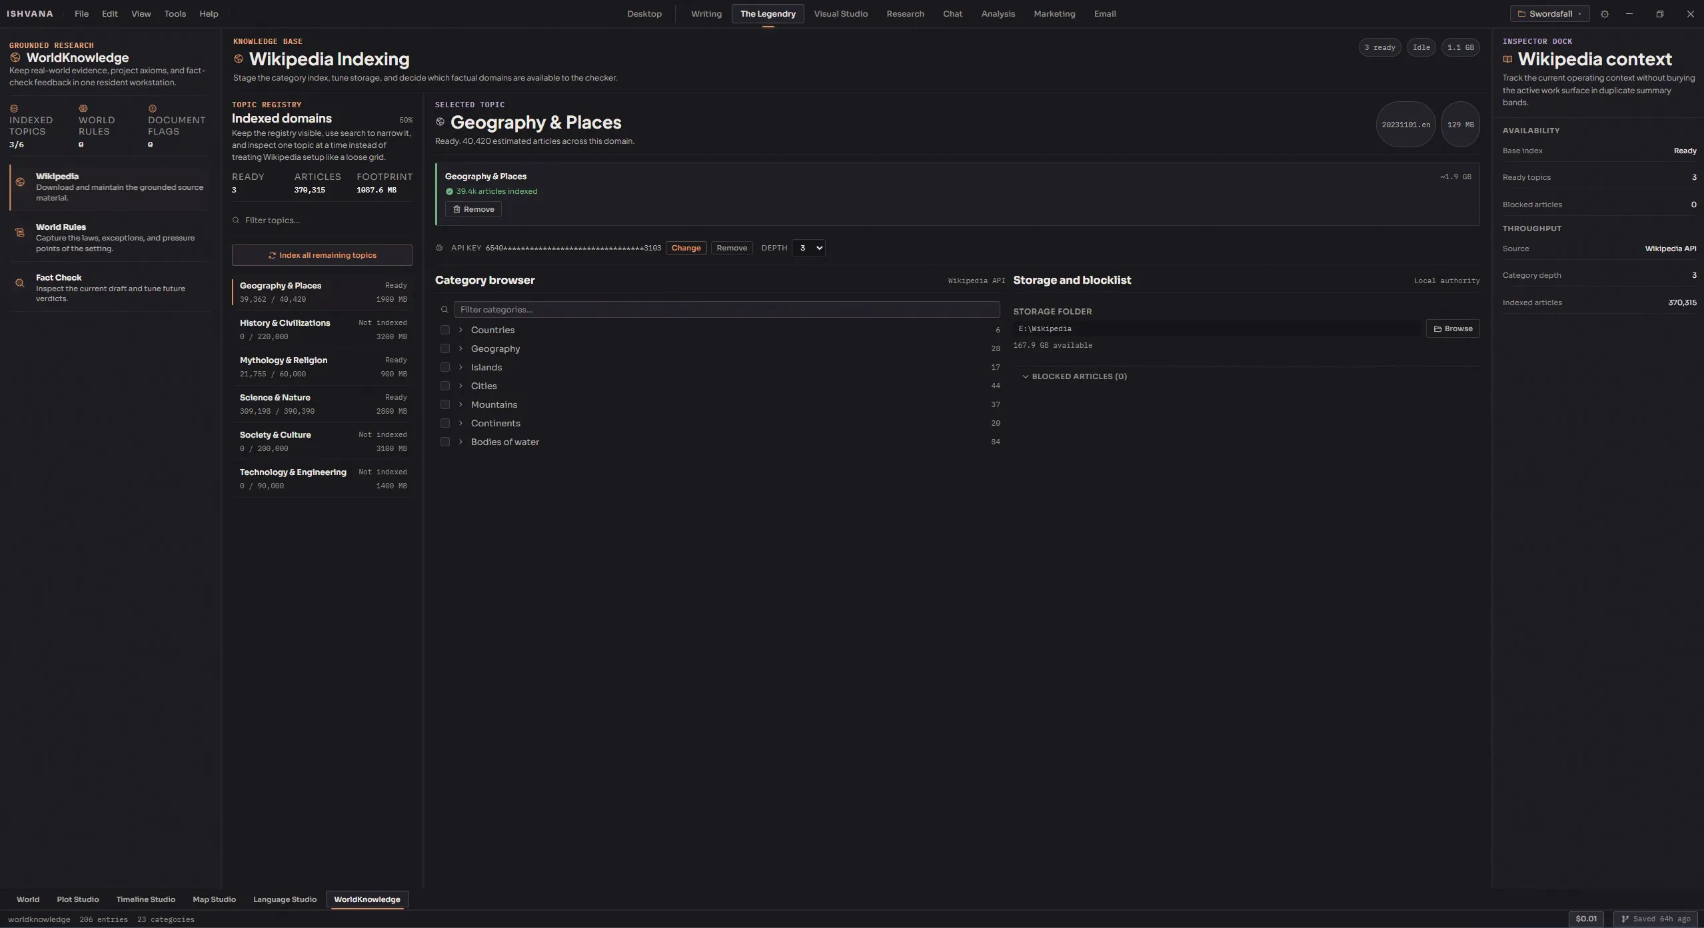This screenshot has width=1704, height=928.
Task: Click the Geography & Places heading globe icon
Action: click(x=440, y=122)
